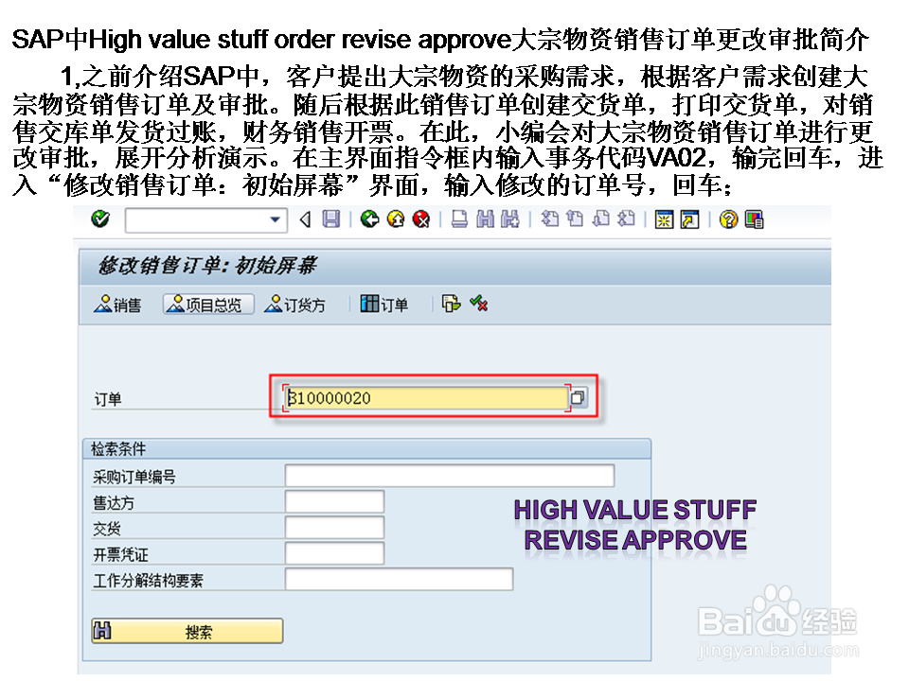Screen dimensions: 909x681
Task: Go to the Next Page icon
Action: coord(601,218)
